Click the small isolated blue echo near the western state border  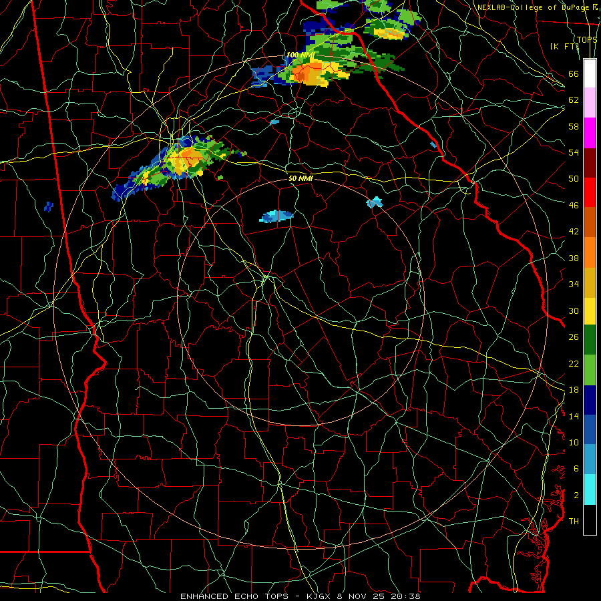click(x=49, y=206)
